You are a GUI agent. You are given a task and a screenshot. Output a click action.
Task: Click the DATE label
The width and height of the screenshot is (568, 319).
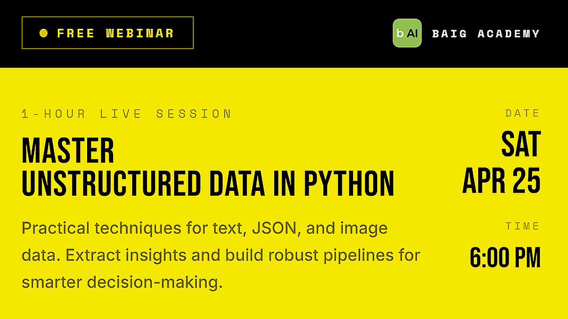pyautogui.click(x=523, y=113)
